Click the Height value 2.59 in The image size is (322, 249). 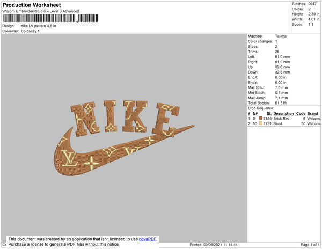coord(313,14)
